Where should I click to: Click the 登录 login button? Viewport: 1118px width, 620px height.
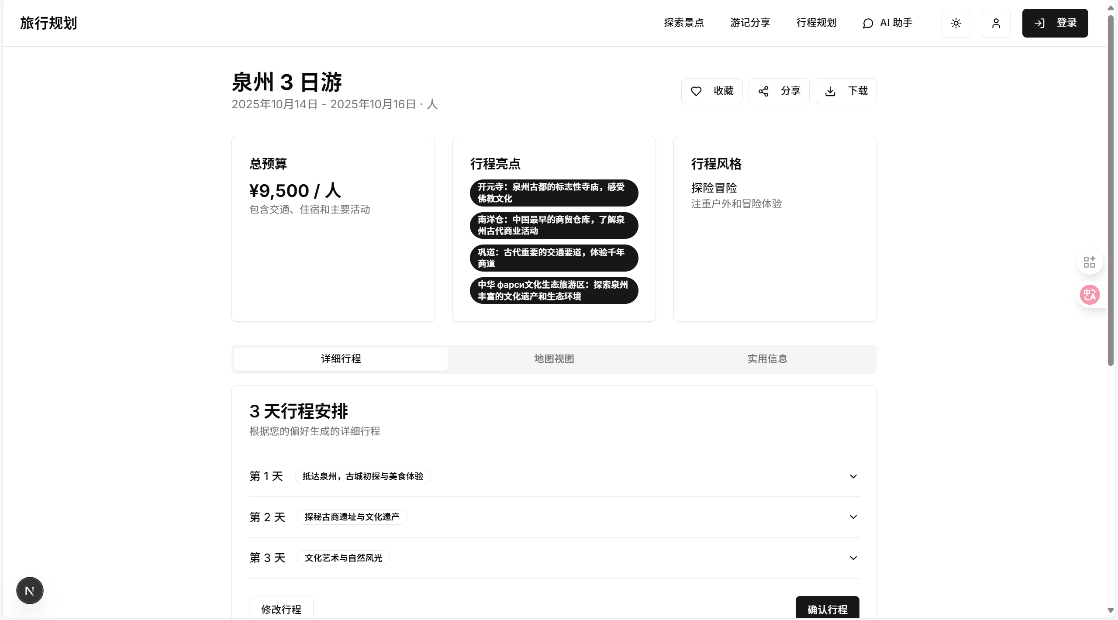pyautogui.click(x=1055, y=23)
